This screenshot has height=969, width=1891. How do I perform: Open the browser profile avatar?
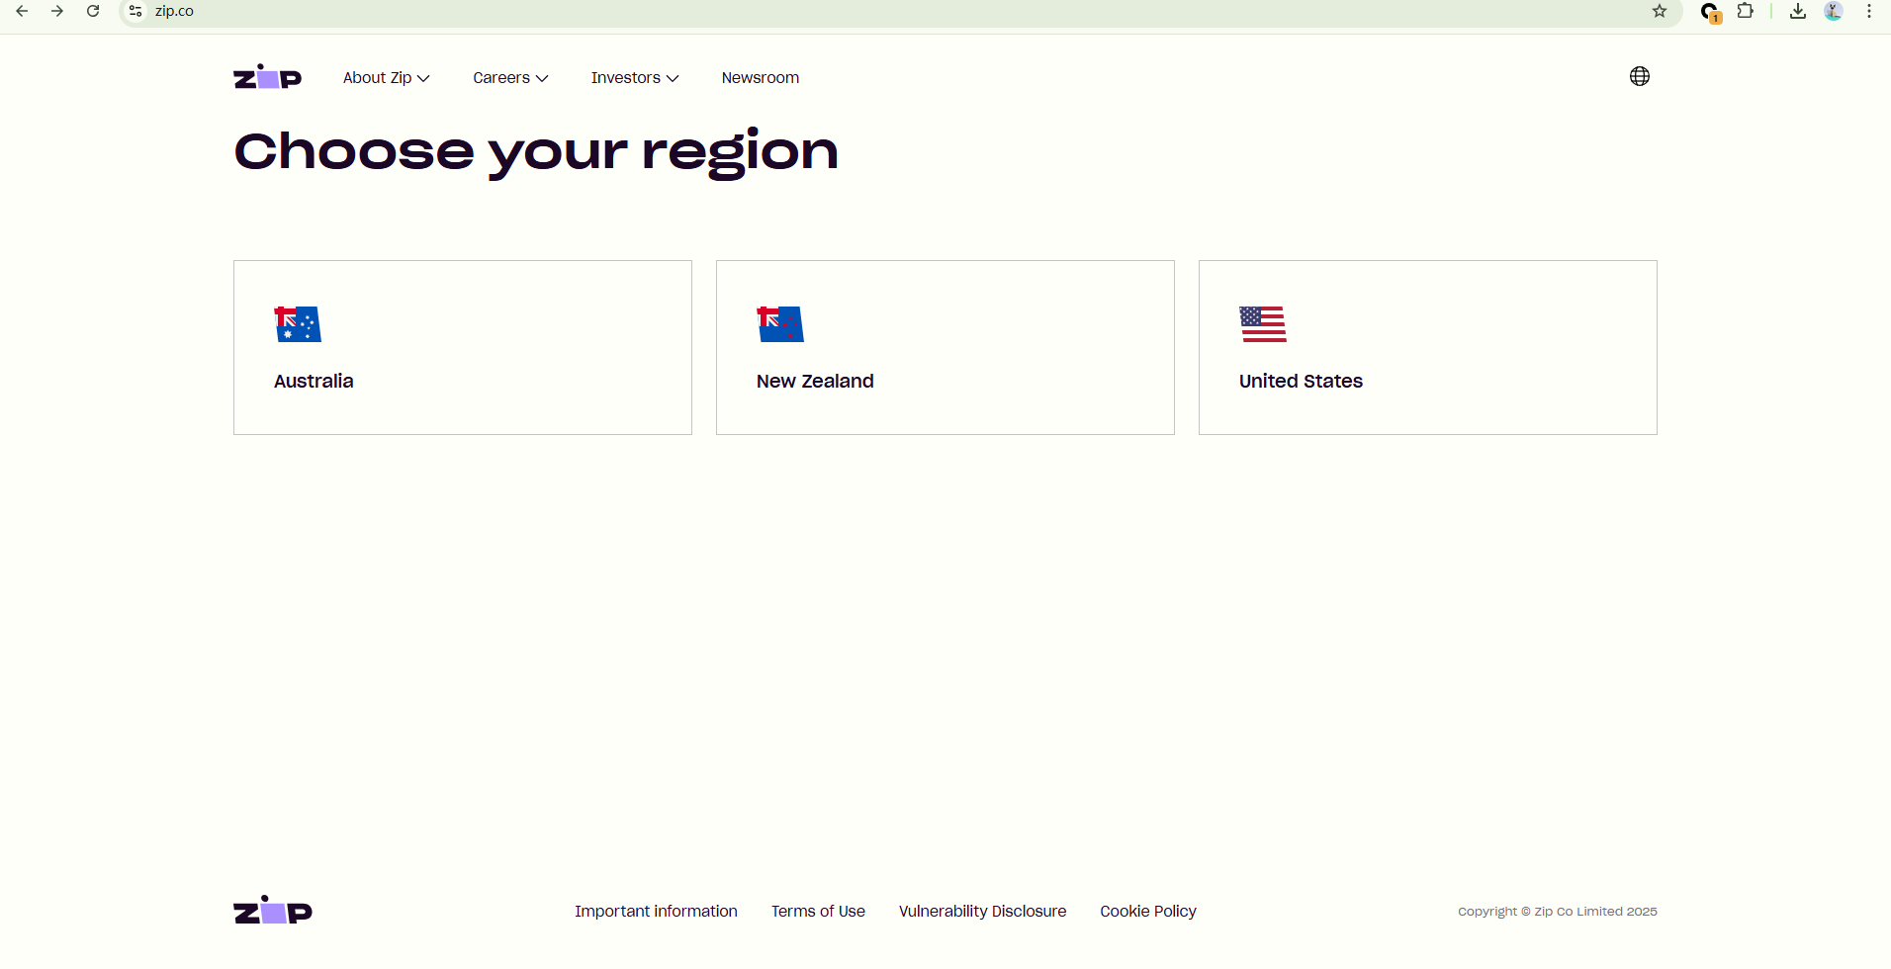coord(1834,12)
